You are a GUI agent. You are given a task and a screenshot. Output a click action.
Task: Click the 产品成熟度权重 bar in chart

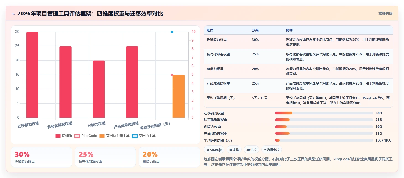tap(132, 82)
